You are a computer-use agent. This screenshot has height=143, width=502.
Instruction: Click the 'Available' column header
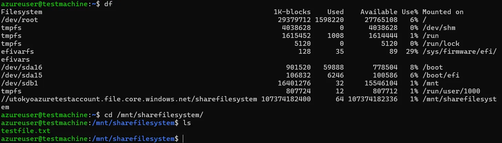pos(379,12)
